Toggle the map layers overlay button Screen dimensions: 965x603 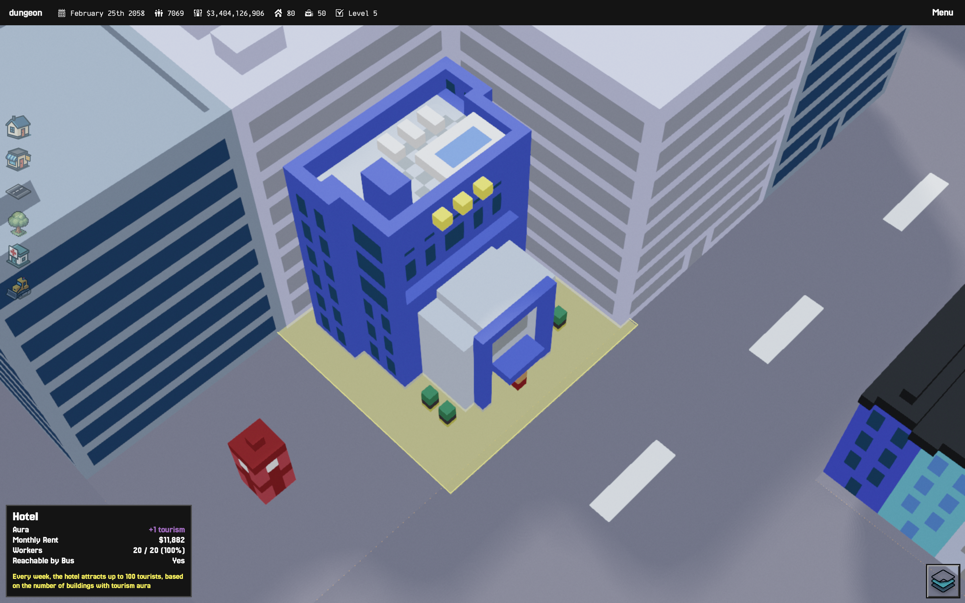pos(943,581)
